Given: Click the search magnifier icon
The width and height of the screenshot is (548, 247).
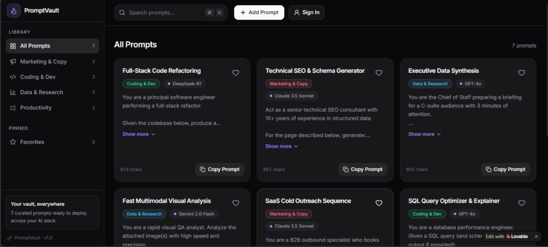Looking at the screenshot, I should pos(122,13).
